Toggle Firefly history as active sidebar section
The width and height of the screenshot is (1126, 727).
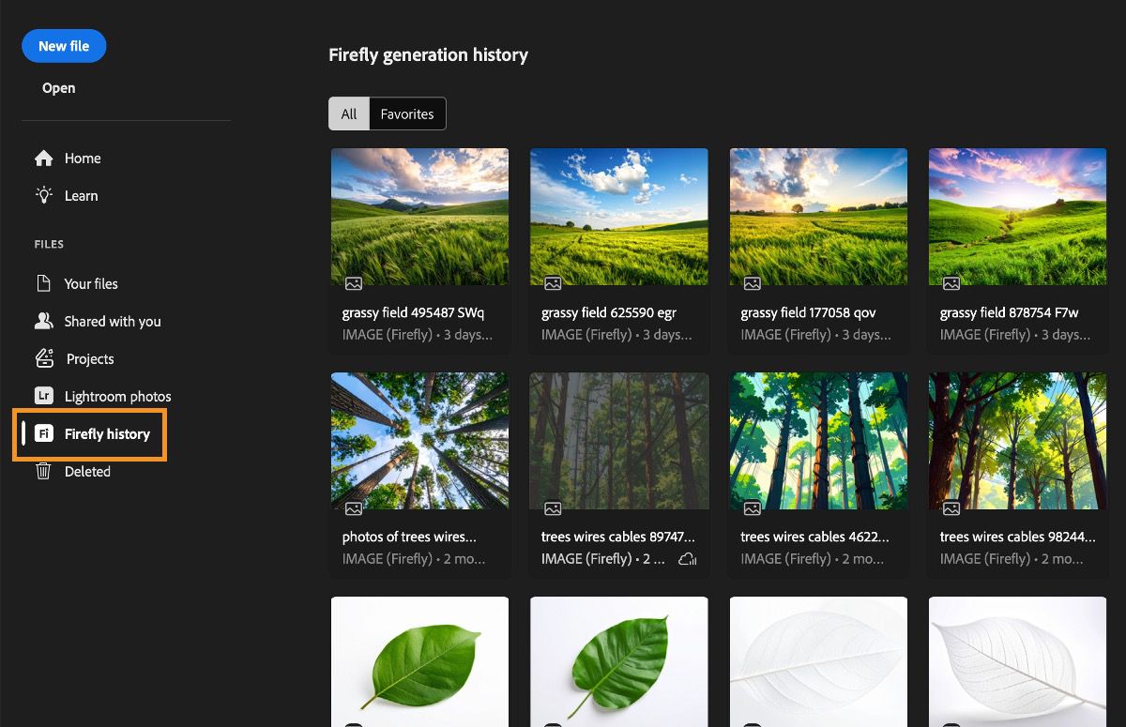106,433
